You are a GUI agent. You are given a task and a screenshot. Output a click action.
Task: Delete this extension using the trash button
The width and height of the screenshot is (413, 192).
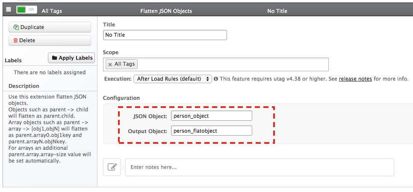coord(50,41)
